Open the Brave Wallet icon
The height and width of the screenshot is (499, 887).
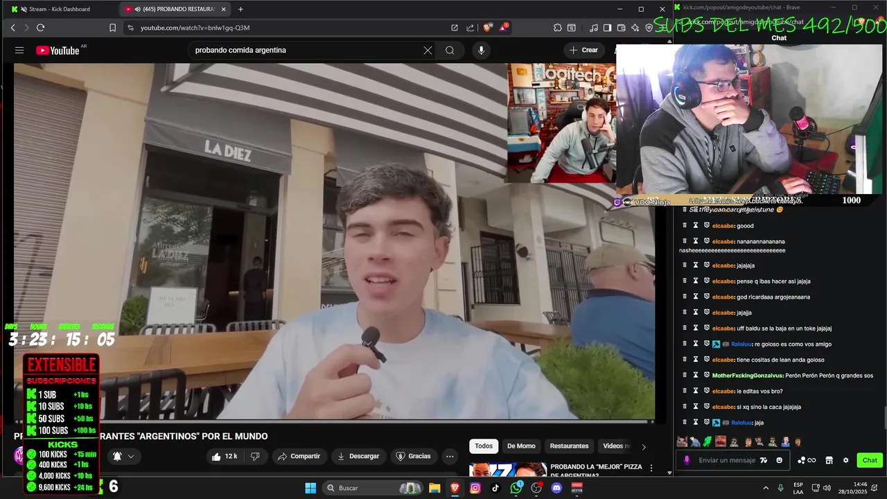click(x=621, y=28)
